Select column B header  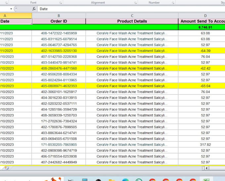coord(59,15)
